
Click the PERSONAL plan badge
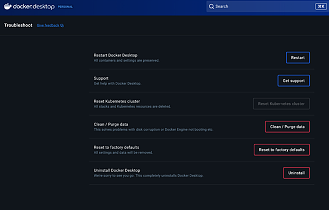[x=65, y=7]
